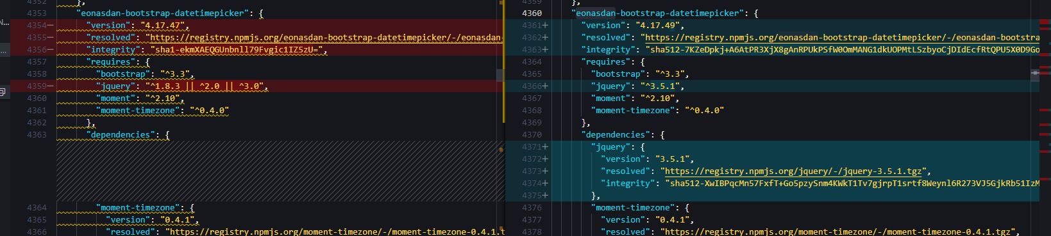The height and width of the screenshot is (236, 1051).
Task: Select the sha512-7KZeDpkj integrity value on line 4363
Action: point(842,49)
